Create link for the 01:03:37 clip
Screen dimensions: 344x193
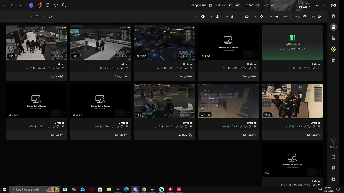click(x=185, y=76)
